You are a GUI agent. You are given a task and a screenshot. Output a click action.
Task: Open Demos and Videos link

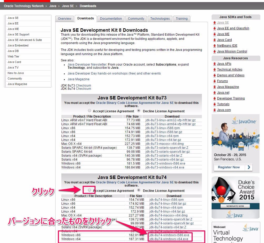coord(231,75)
